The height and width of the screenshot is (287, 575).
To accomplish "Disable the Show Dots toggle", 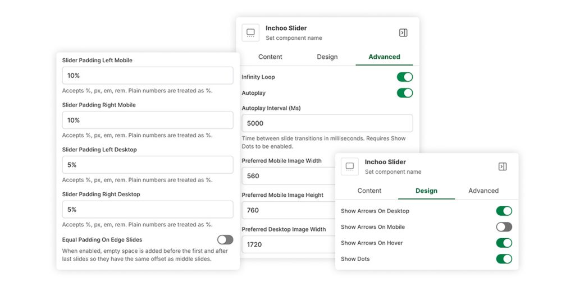I will [x=504, y=259].
